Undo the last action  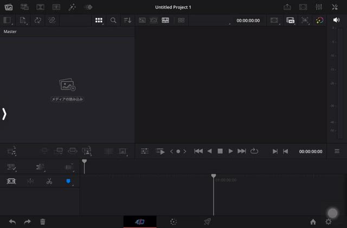[12, 221]
